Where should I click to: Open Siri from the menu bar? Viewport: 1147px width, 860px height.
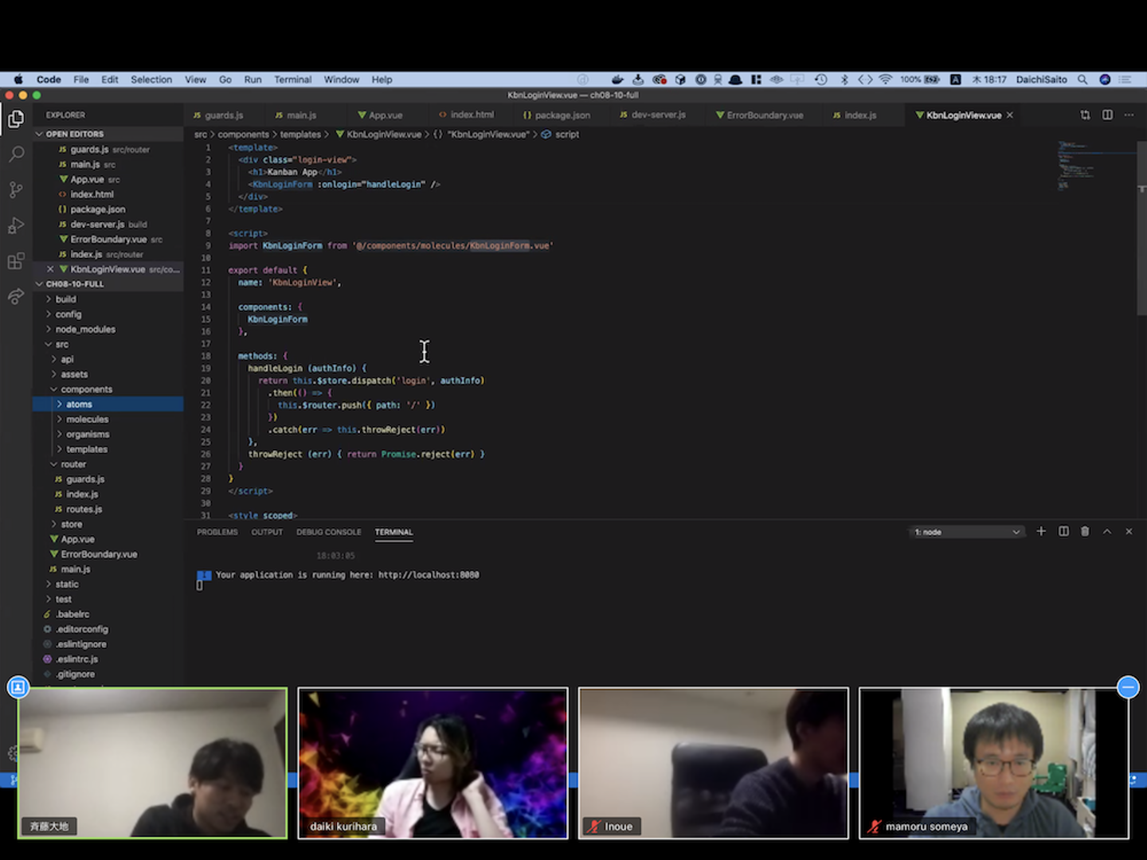click(1105, 80)
